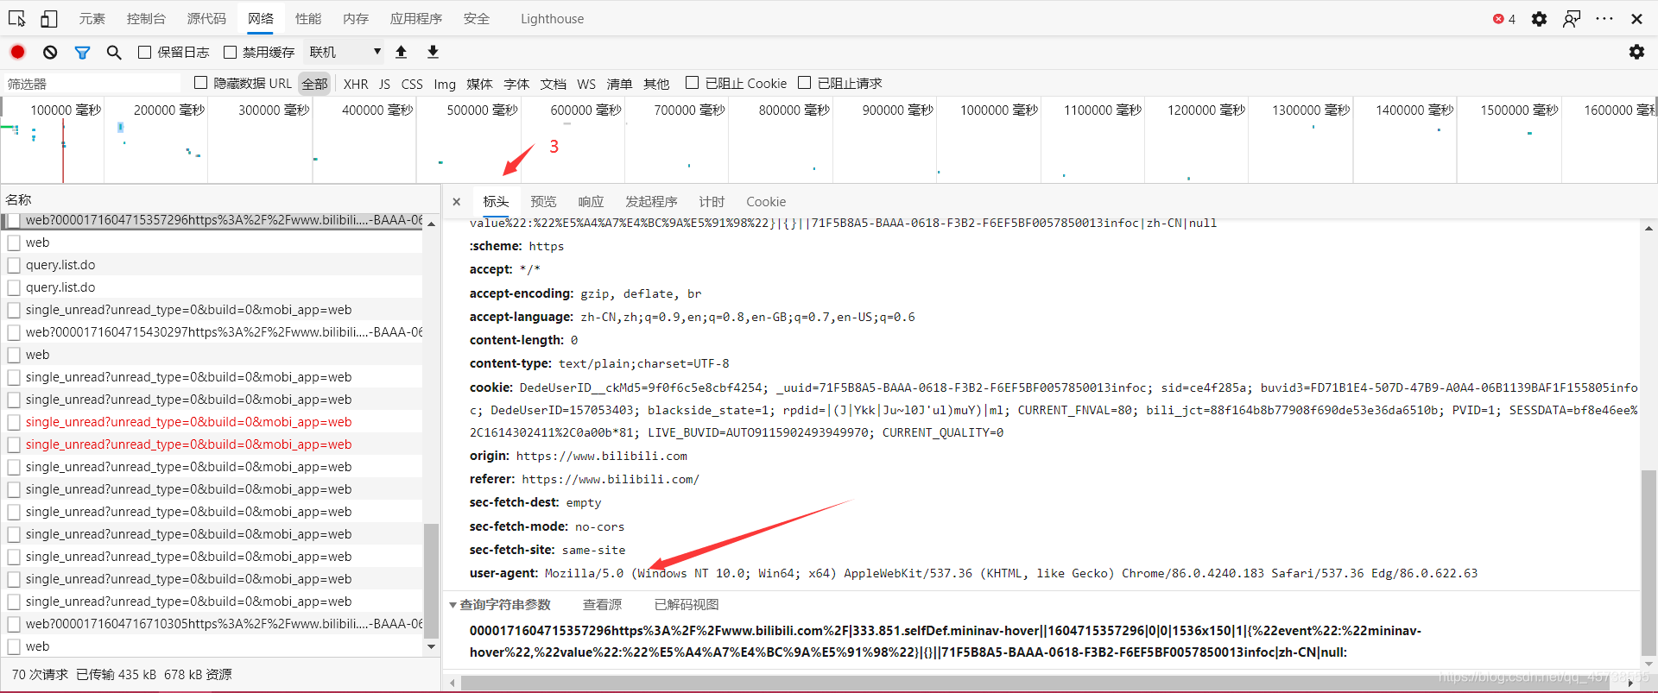The height and width of the screenshot is (693, 1658).
Task: Focus the 筛选器 filter input
Action: (92, 84)
